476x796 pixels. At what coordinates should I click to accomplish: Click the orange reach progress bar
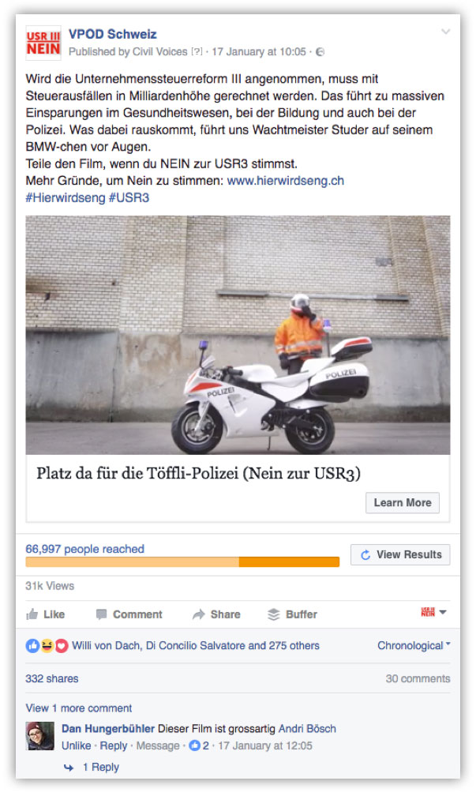pos(182,562)
